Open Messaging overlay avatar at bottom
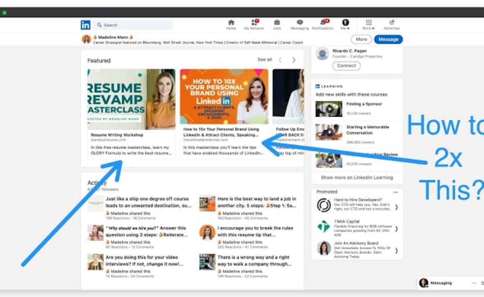This screenshot has height=297, width=484. [x=423, y=283]
